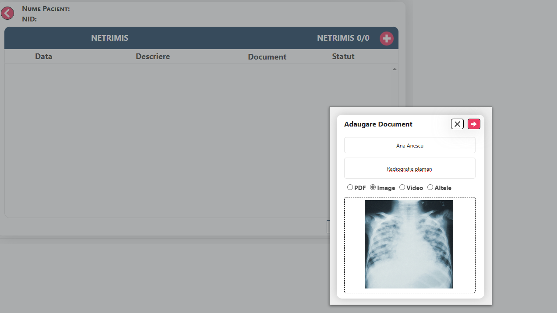Click the Radiografie plaman description field
557x313 pixels.
coord(409,168)
